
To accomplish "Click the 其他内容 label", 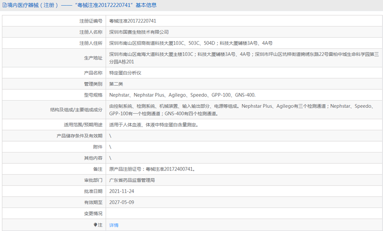I will point(93,158).
